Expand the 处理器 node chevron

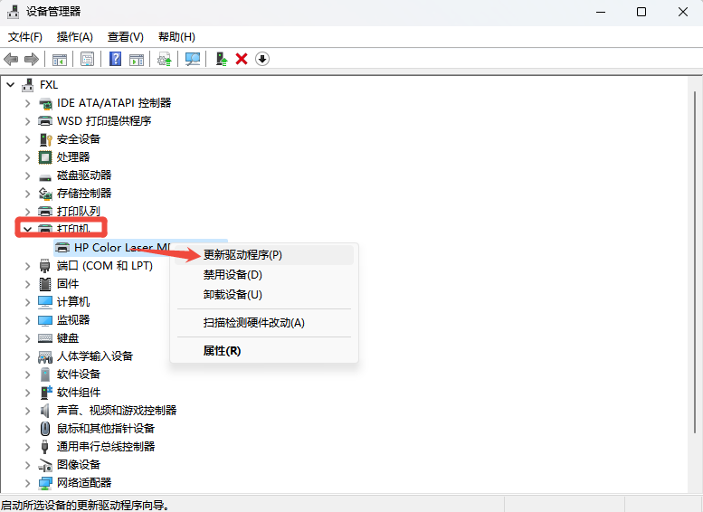(x=28, y=157)
